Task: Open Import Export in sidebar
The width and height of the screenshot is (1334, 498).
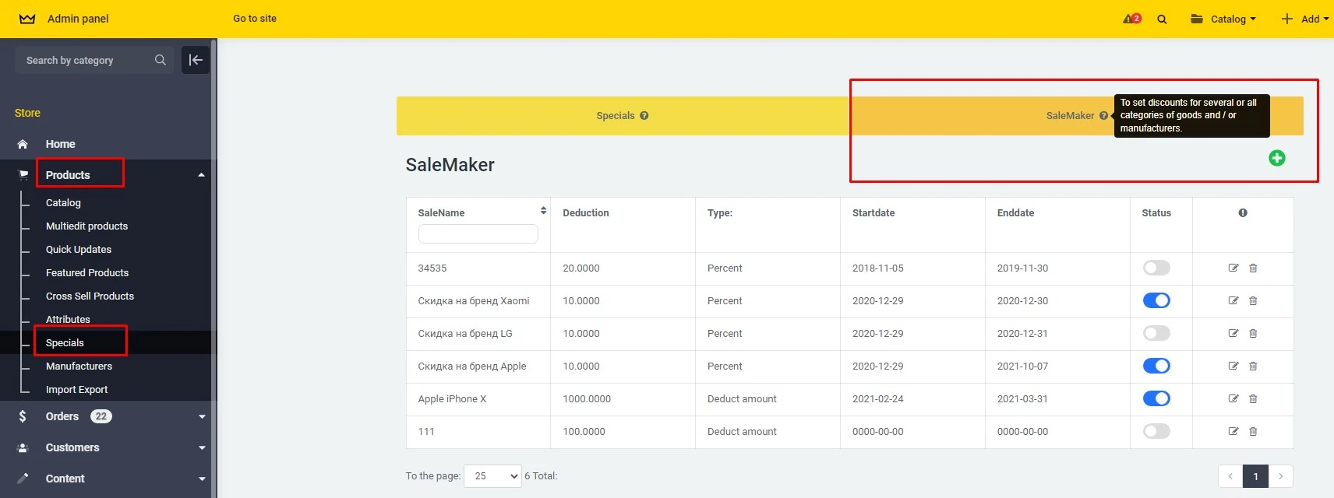Action: click(76, 389)
